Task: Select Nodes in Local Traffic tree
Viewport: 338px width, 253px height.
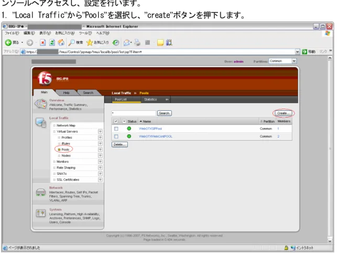Action: point(66,156)
